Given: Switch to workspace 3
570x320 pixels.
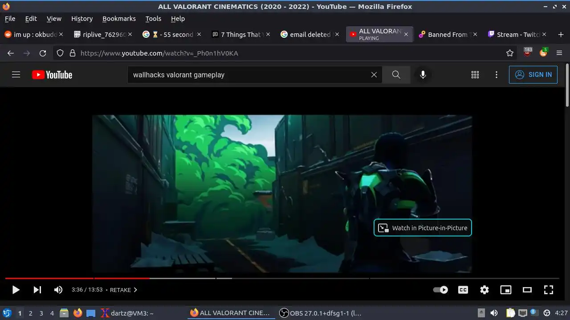Looking at the screenshot, I should (x=41, y=313).
